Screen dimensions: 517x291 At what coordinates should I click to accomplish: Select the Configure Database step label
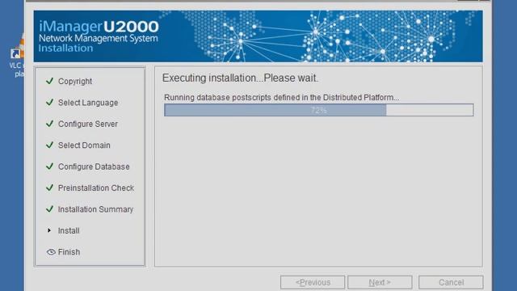[x=94, y=167]
